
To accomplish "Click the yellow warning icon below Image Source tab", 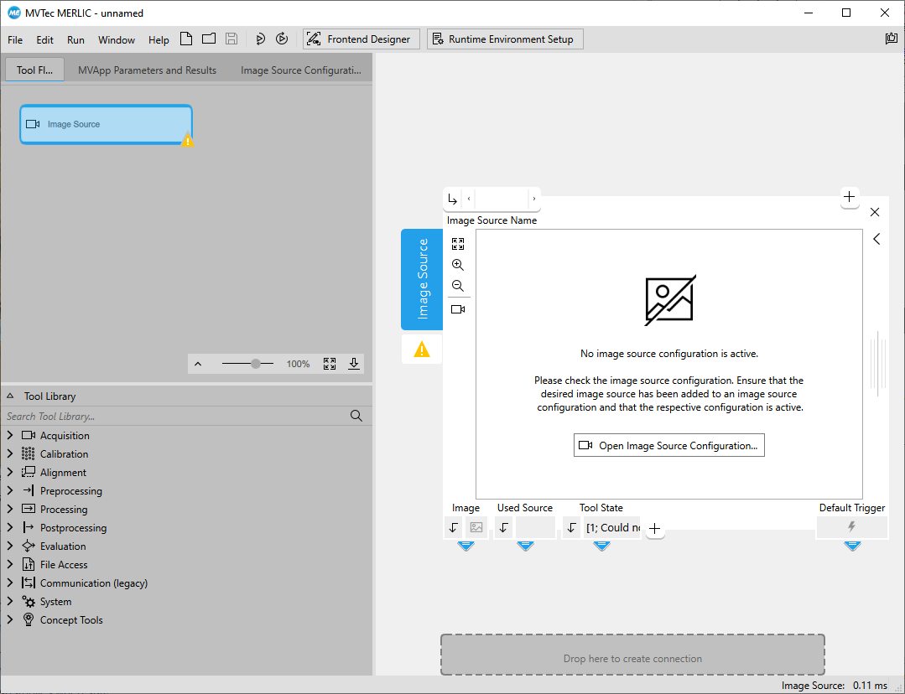I will (x=422, y=350).
